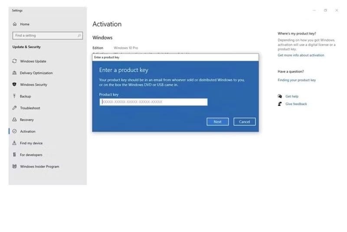The height and width of the screenshot is (232, 347).
Task: Click the search magnifier icon
Action: pos(79,35)
